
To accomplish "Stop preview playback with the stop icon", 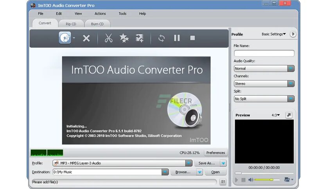I will (x=243, y=180).
